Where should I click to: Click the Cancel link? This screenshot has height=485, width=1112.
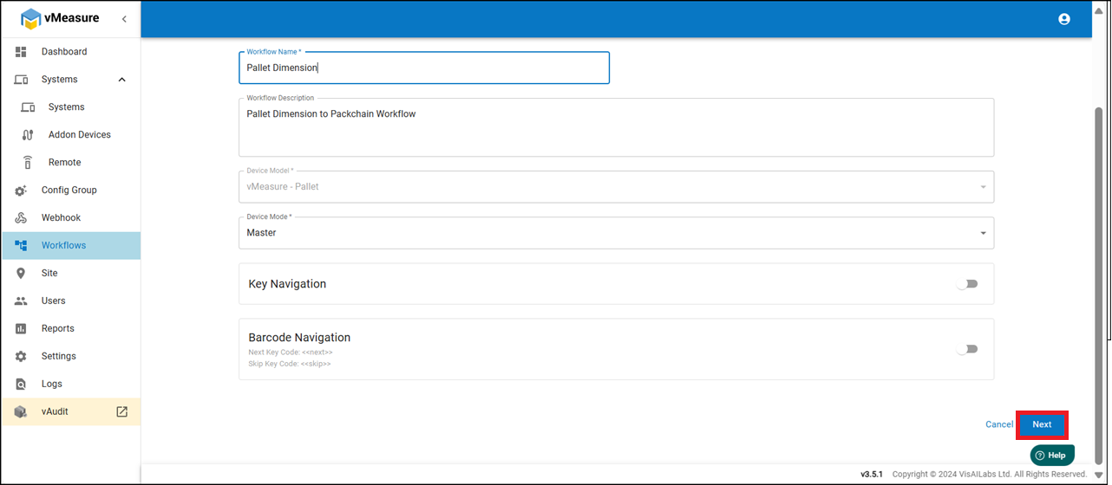[x=999, y=424]
